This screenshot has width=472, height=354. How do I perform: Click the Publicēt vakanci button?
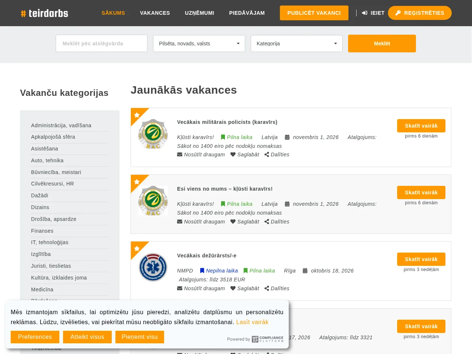click(x=314, y=13)
